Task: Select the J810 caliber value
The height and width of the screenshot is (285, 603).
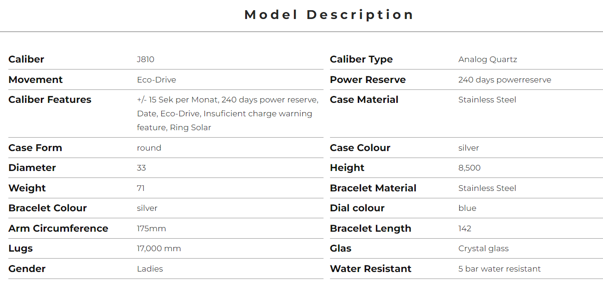Action: (146, 59)
